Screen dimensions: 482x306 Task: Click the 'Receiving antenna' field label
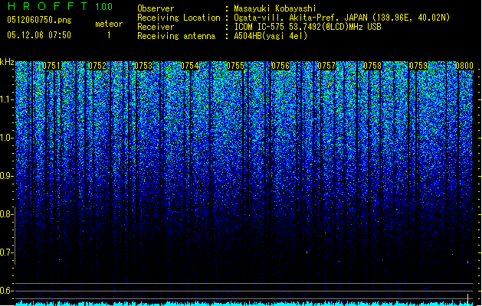176,36
